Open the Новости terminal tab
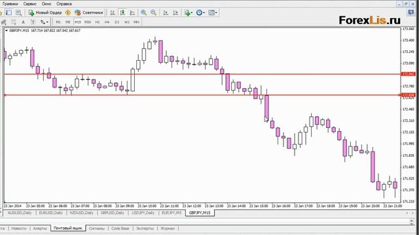The width and height of the screenshot is (419, 235). pos(19,228)
